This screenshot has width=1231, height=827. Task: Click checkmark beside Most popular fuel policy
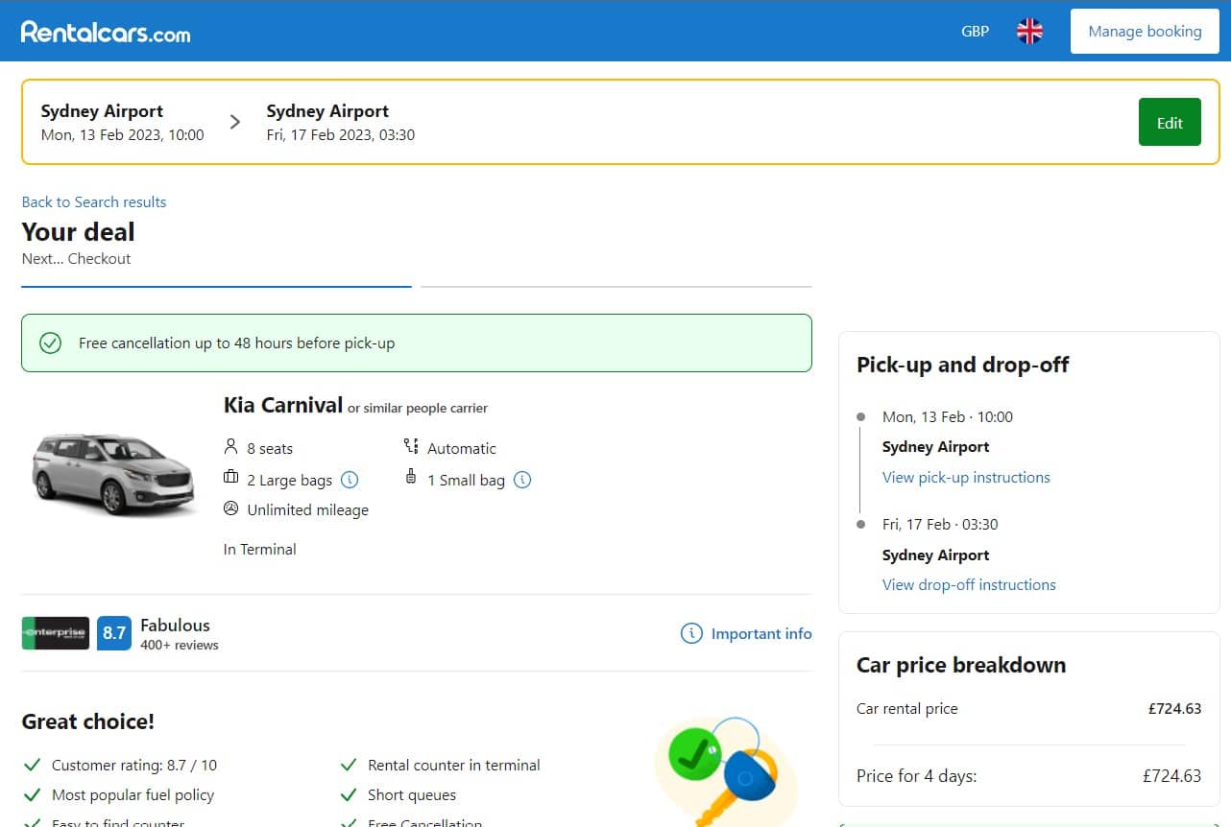coord(32,794)
